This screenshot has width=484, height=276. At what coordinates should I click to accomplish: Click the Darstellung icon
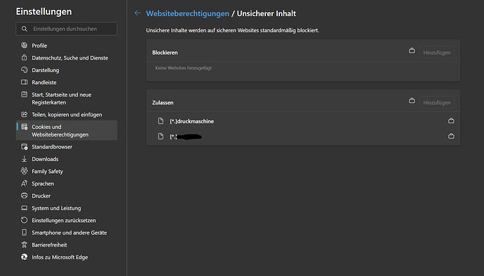(24, 70)
